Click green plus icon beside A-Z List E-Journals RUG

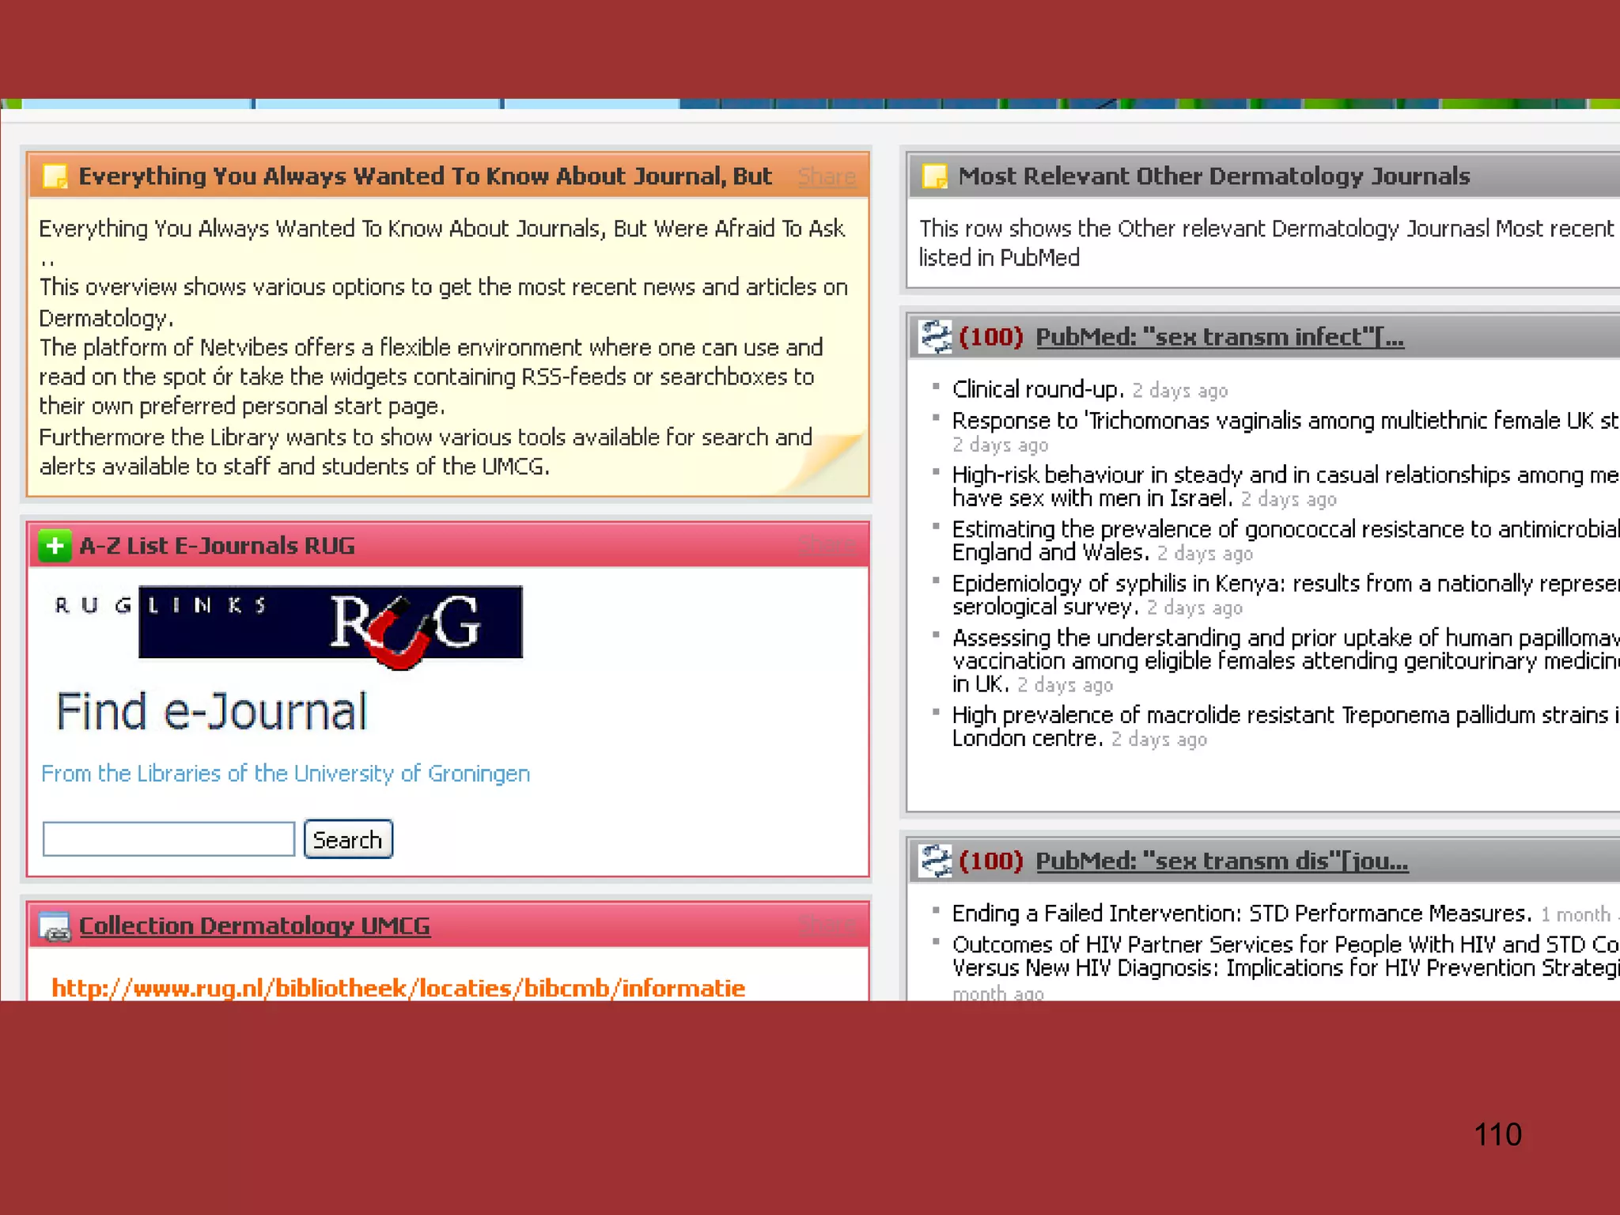coord(55,546)
